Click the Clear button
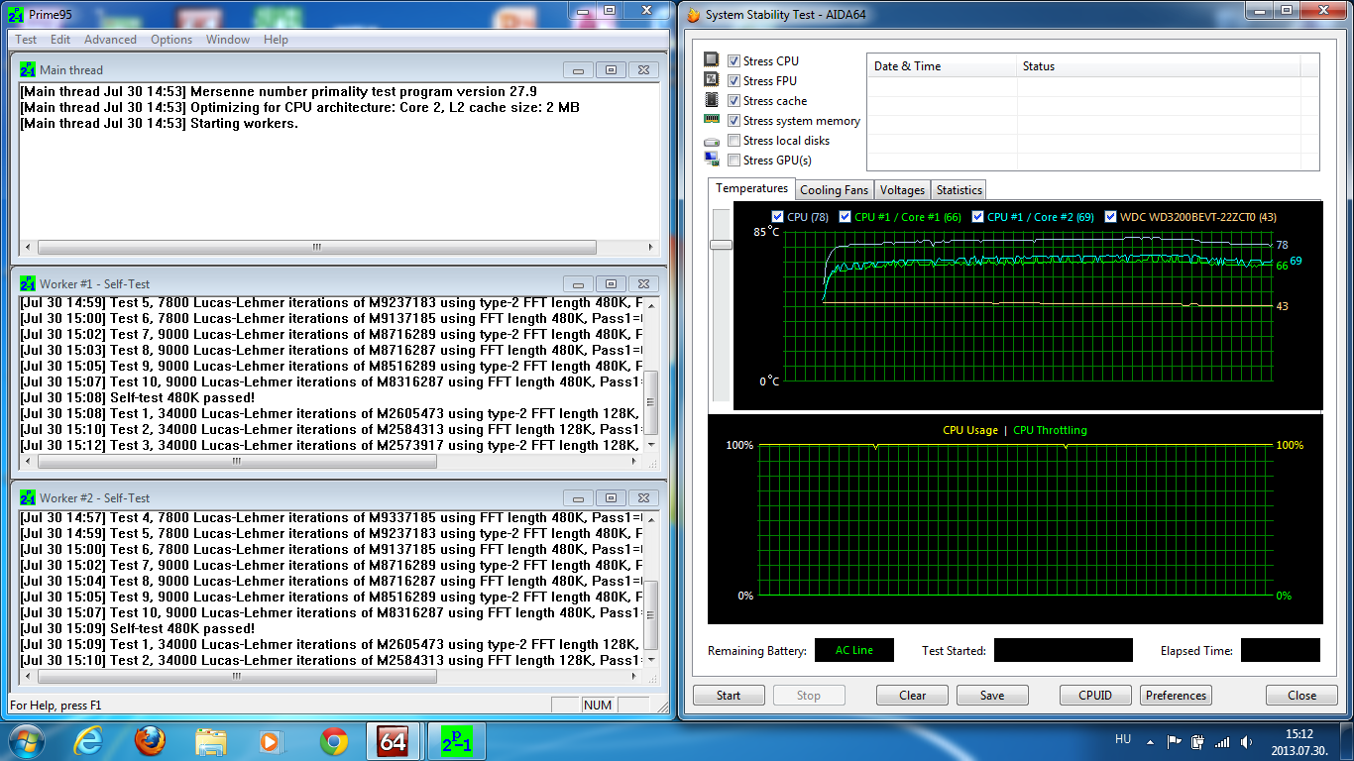 912,696
